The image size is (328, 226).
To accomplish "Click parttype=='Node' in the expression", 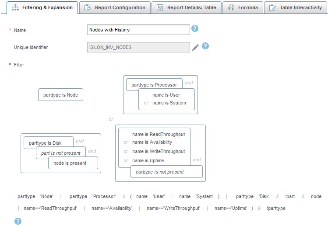I will [x=35, y=196].
